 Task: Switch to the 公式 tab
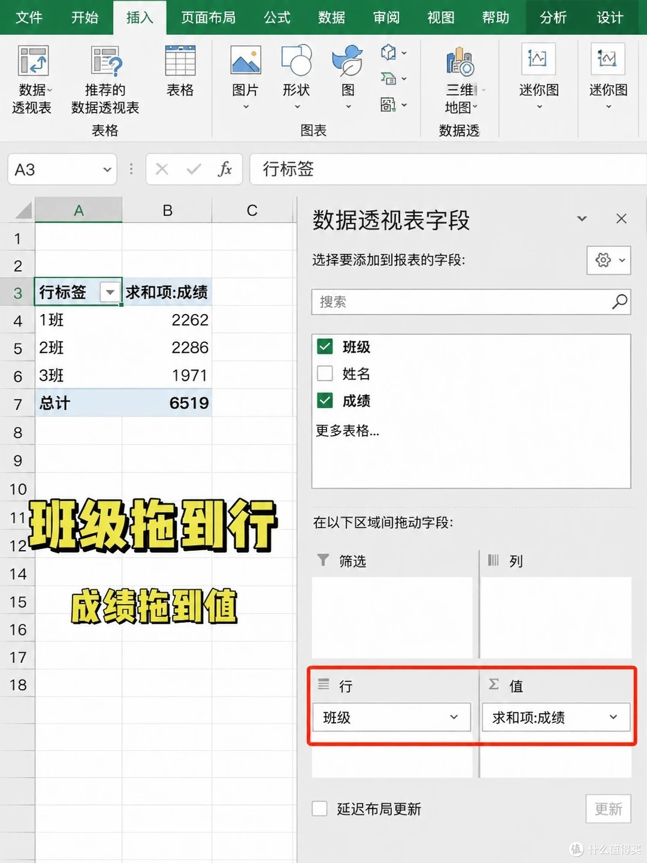(277, 17)
